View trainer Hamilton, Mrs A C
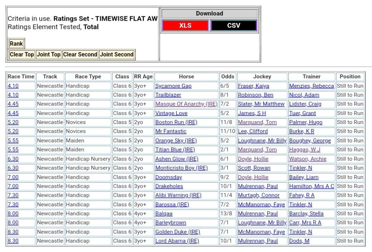 pyautogui.click(x=311, y=186)
